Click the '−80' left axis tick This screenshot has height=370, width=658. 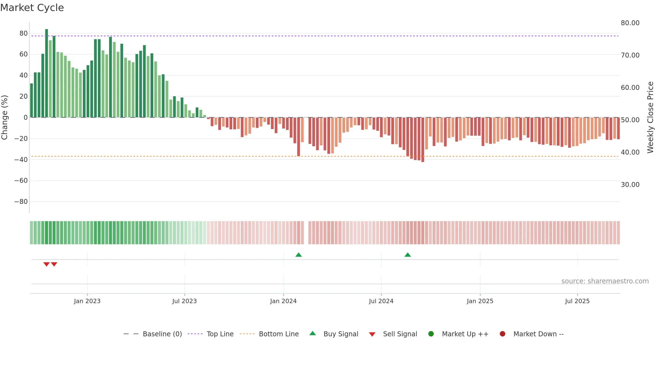21,202
